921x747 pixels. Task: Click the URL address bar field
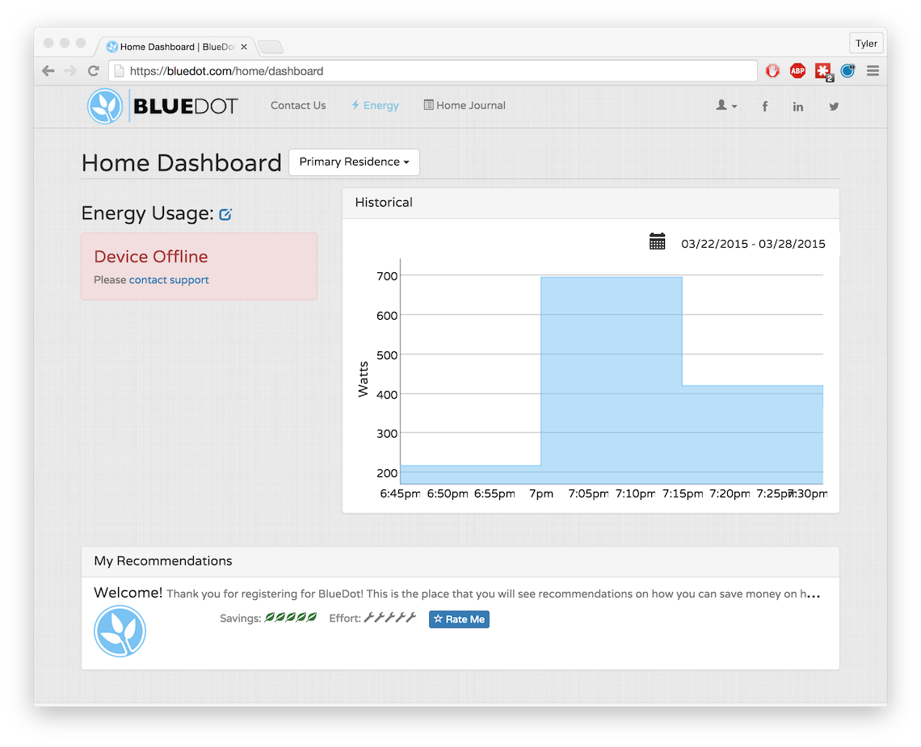coord(433,71)
